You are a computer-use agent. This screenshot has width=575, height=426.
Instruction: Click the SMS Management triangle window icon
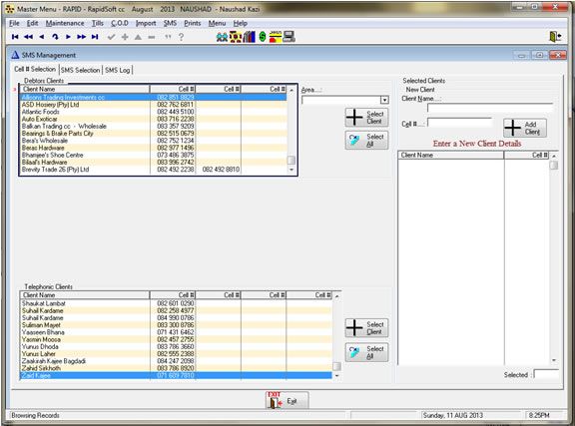[x=15, y=55]
